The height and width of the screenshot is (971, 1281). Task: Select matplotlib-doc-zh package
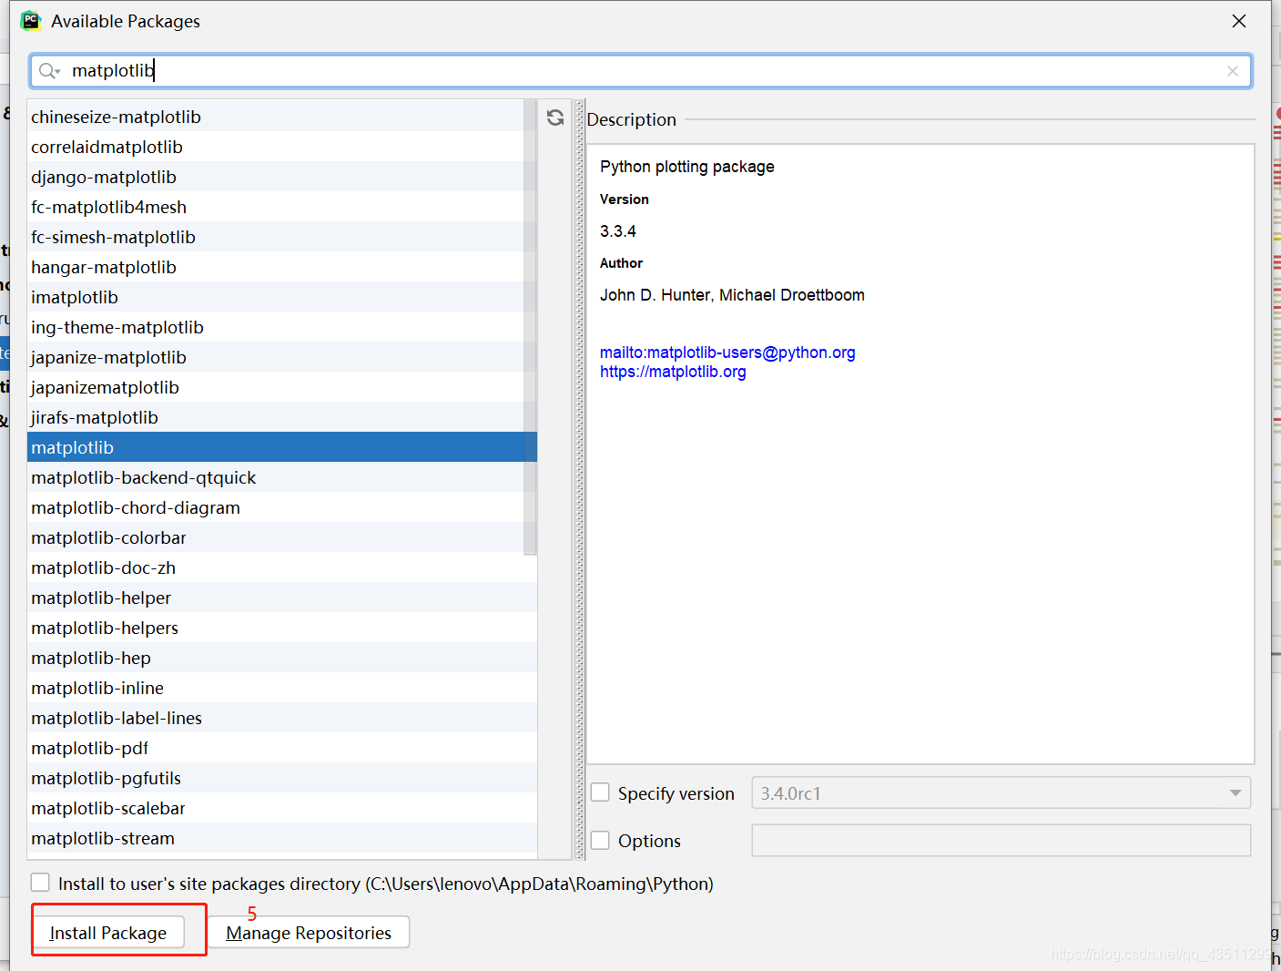[x=282, y=567]
